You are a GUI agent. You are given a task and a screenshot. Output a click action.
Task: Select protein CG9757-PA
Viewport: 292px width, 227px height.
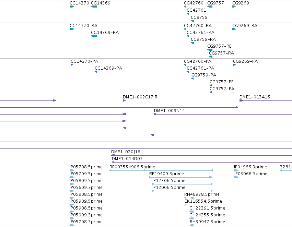222,89
